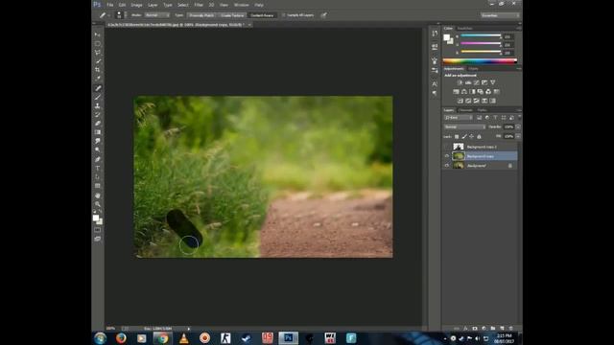Toggle Quick Mask mode icon
Viewport: 614px width, 345px height.
[x=98, y=230]
